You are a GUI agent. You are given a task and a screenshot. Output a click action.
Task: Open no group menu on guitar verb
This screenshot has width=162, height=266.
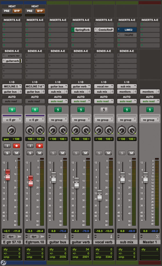(81, 120)
